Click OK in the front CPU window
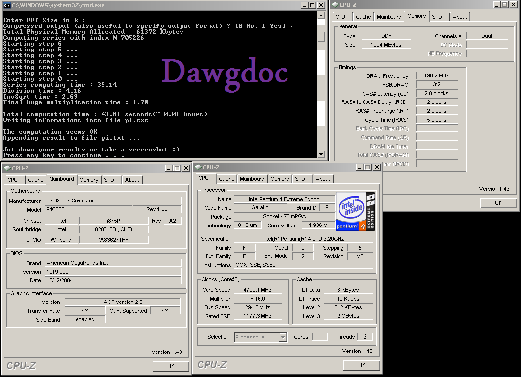The image size is (521, 377). point(362,365)
